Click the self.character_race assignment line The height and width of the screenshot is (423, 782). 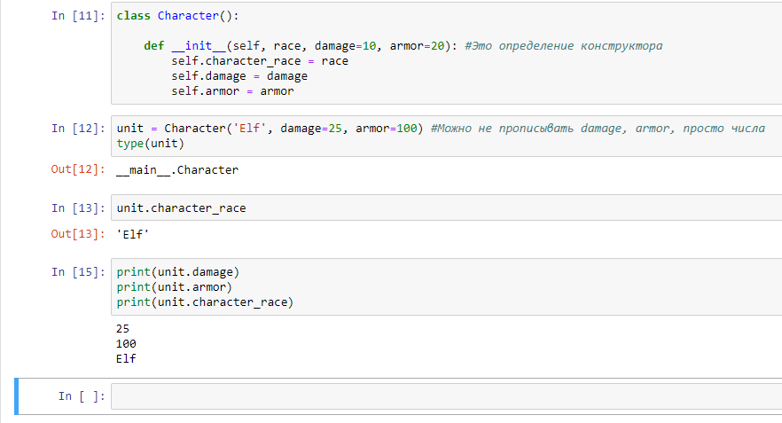point(260,61)
